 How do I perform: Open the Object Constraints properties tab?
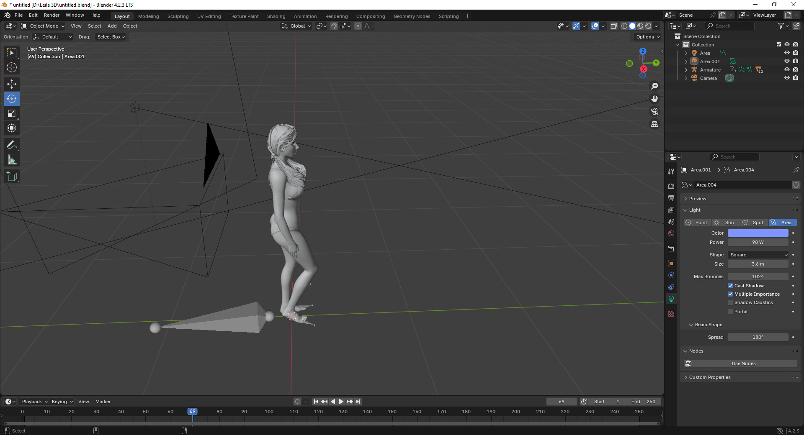[671, 287]
